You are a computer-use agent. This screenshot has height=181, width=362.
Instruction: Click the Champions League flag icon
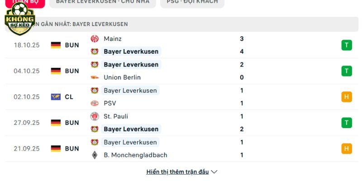(56, 97)
